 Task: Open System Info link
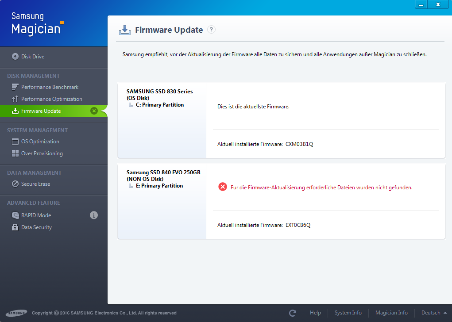coord(348,313)
